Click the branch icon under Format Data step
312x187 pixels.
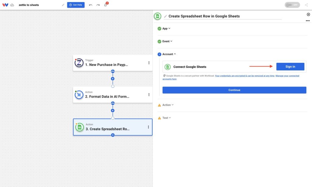113,103
